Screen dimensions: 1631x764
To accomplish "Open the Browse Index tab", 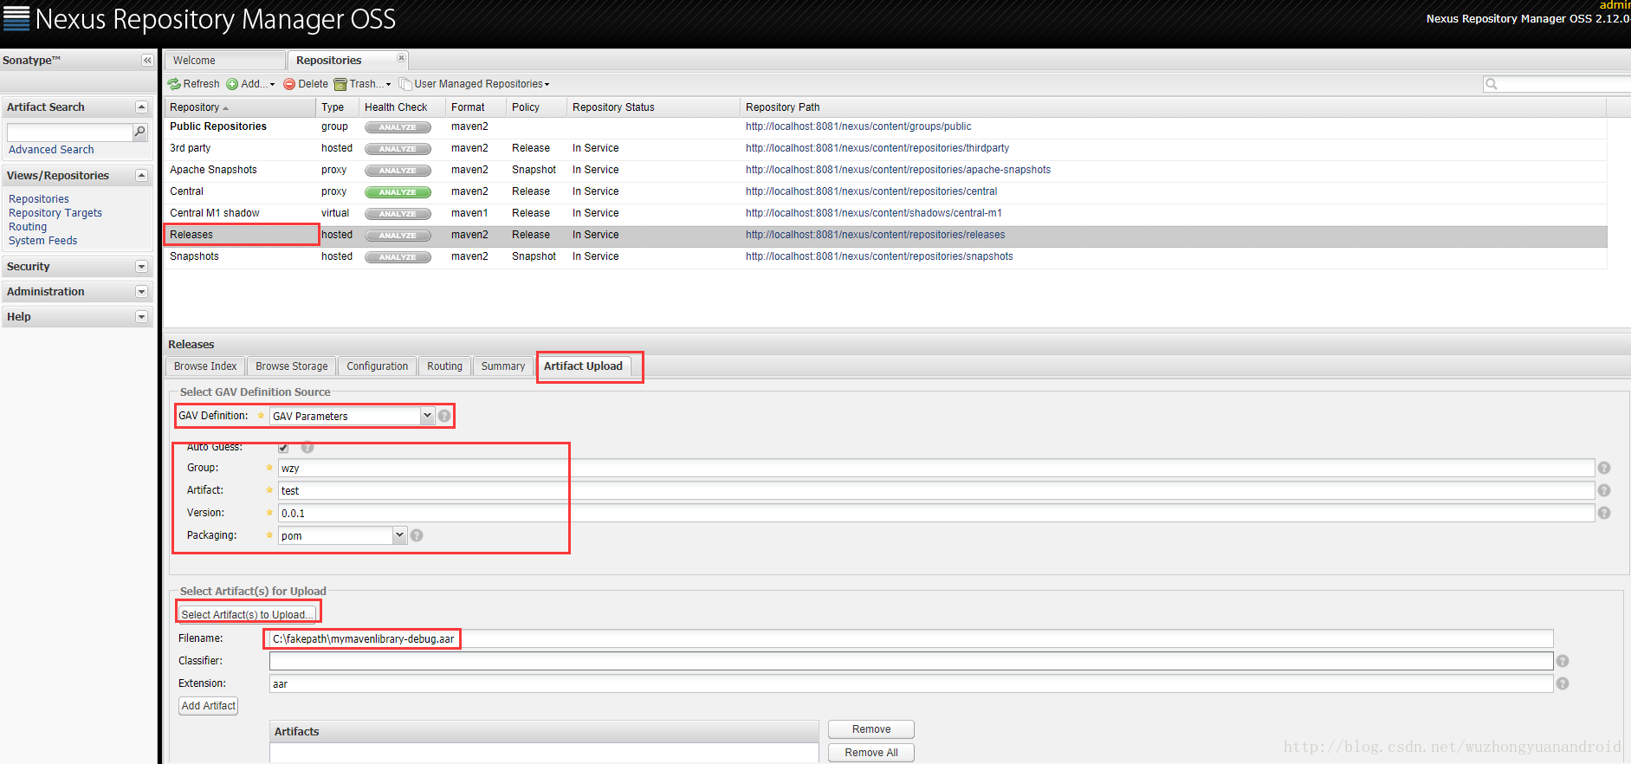I will (x=205, y=366).
